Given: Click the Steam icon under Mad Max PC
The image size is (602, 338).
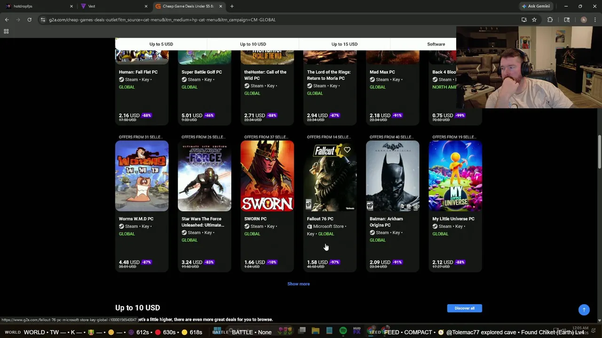Looking at the screenshot, I should pyautogui.click(x=372, y=80).
